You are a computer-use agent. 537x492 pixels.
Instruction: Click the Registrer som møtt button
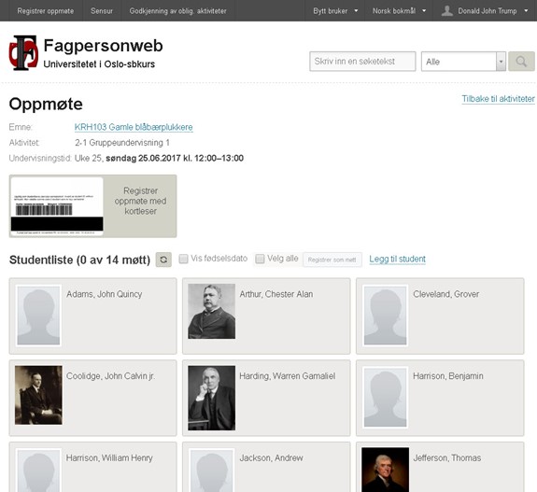coord(332,260)
